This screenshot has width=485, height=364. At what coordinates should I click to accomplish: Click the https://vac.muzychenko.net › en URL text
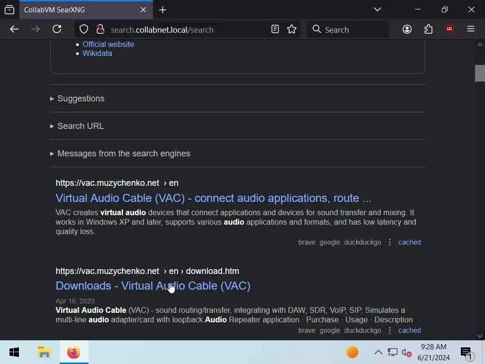pyautogui.click(x=117, y=183)
